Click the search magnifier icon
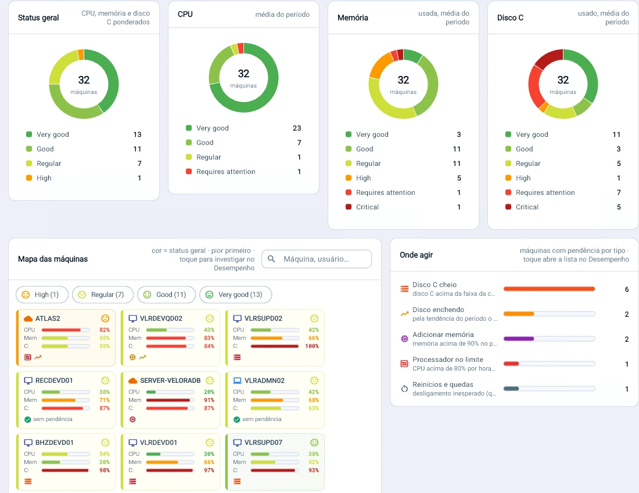Screen dimensions: 639x493 click(x=271, y=259)
